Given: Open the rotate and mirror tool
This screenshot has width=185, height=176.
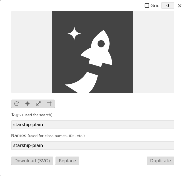Looking at the screenshot, I should click(16, 104).
